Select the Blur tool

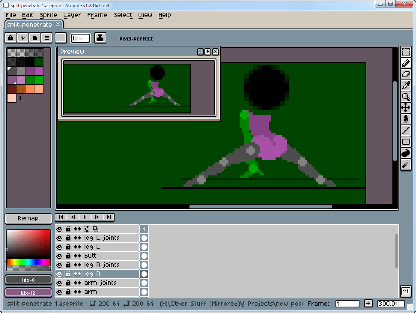click(x=406, y=164)
